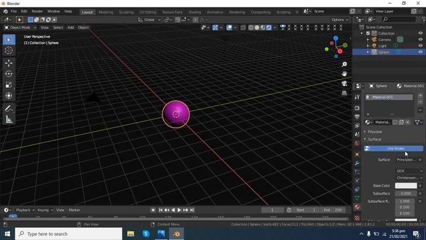Select Material.001 slot in list

[x=389, y=97]
